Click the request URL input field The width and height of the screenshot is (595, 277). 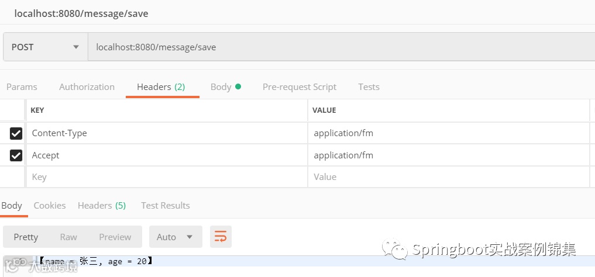click(342, 47)
